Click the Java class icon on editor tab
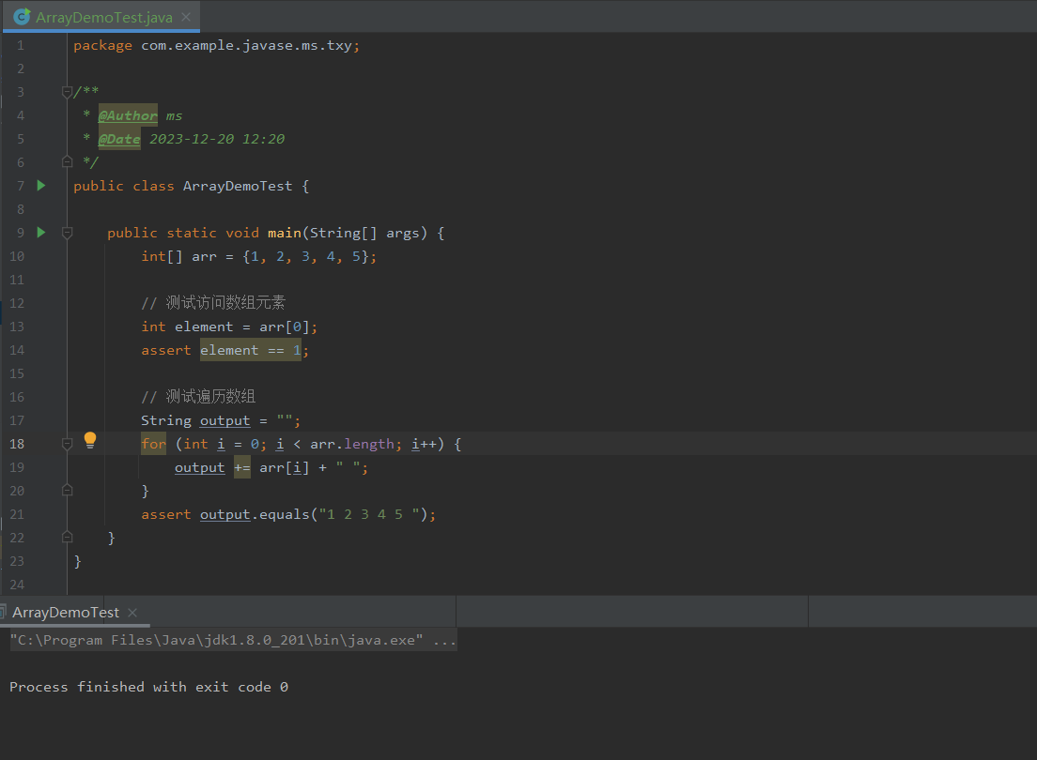 tap(22, 17)
